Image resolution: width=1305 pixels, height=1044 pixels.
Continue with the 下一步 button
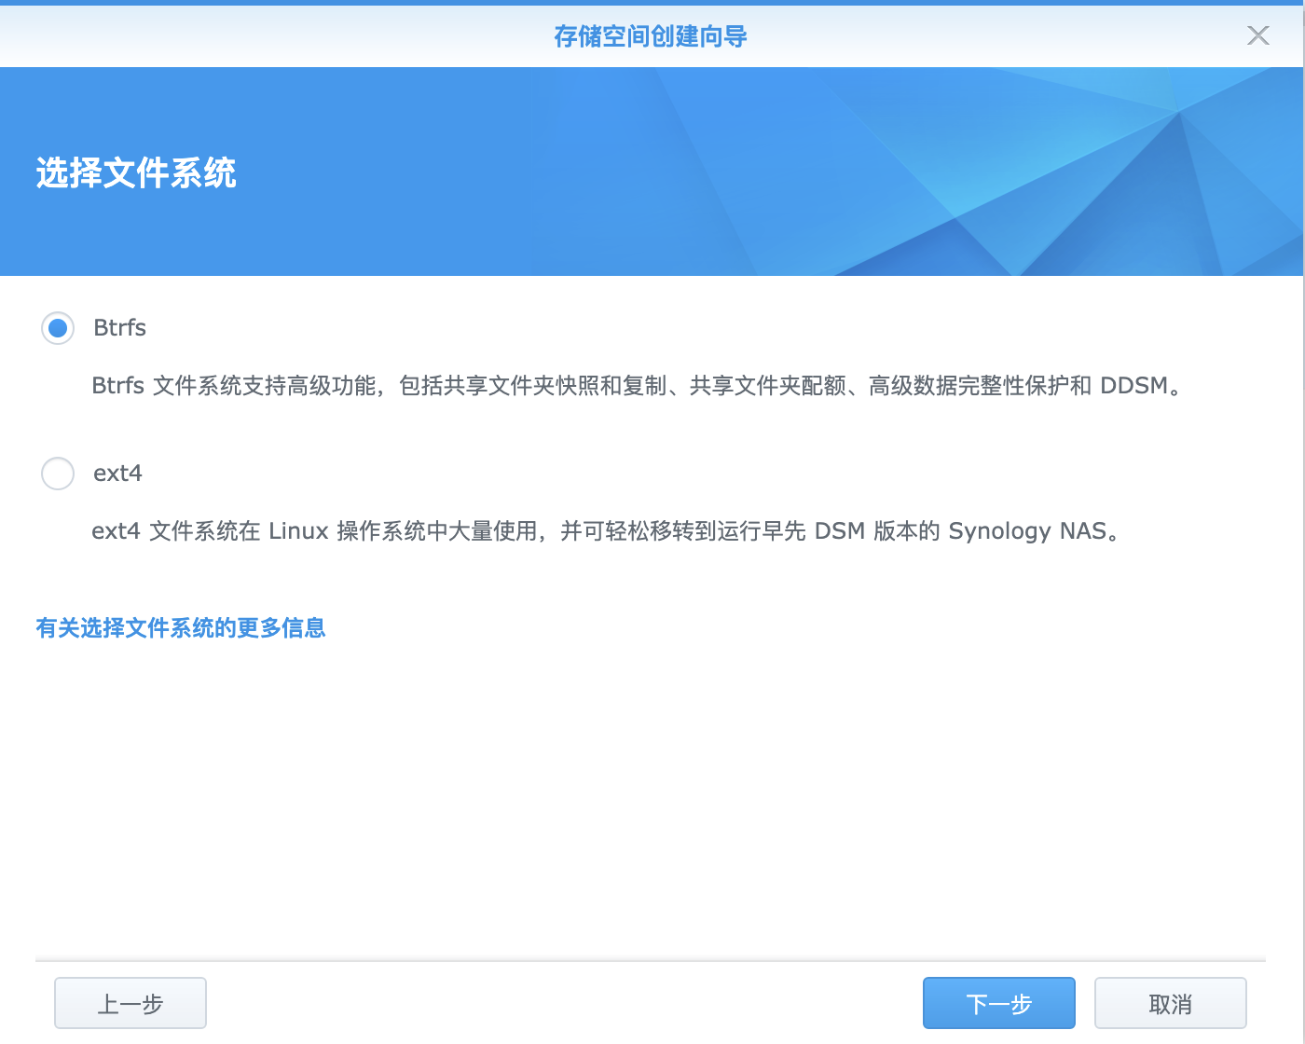tap(999, 1003)
